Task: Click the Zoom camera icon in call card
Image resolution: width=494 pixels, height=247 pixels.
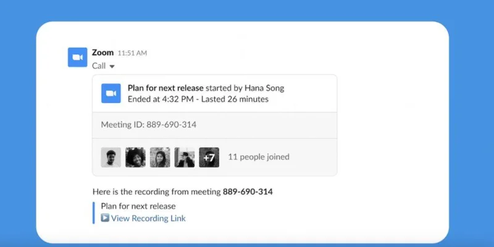Action: [x=111, y=94]
